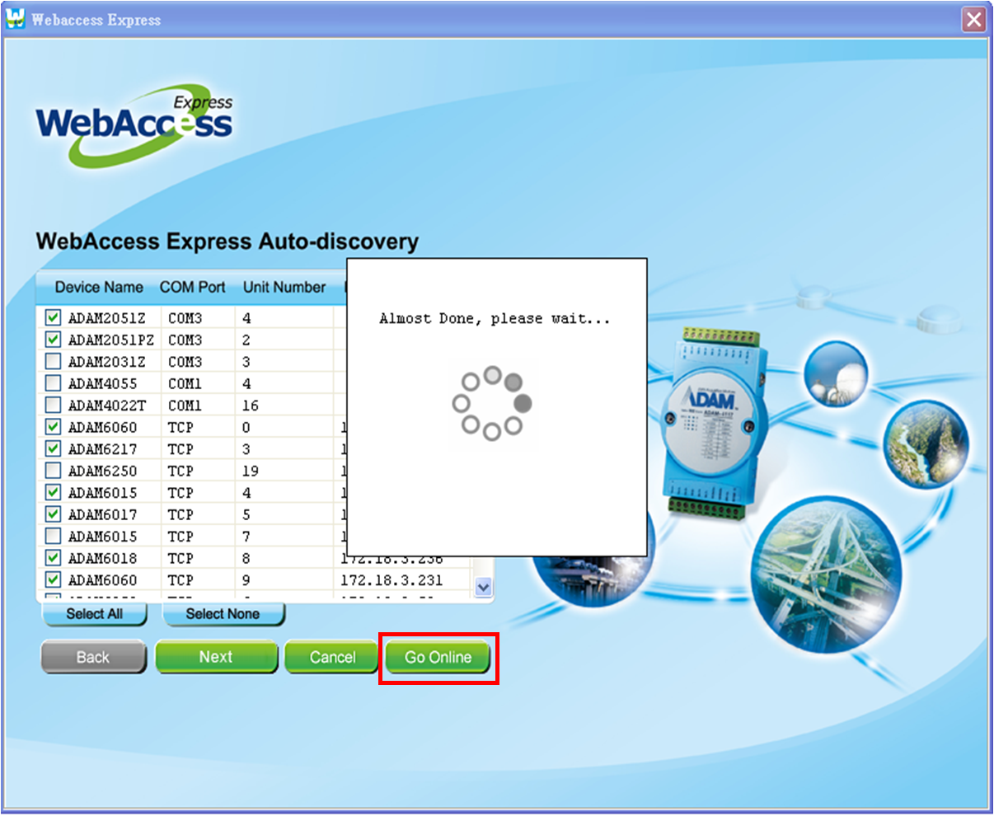
Task: Enable the ADAM2031Z device checkbox
Action: point(53,361)
